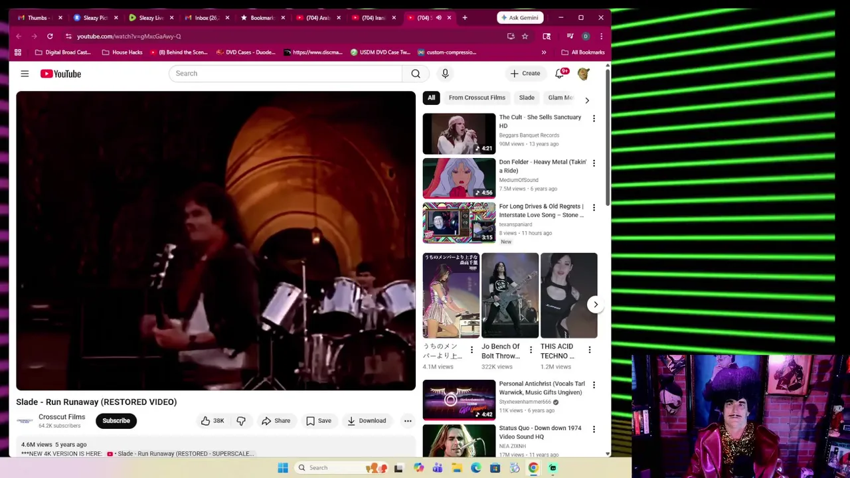
Task: Open the 4K superscale version link
Action: [180, 454]
